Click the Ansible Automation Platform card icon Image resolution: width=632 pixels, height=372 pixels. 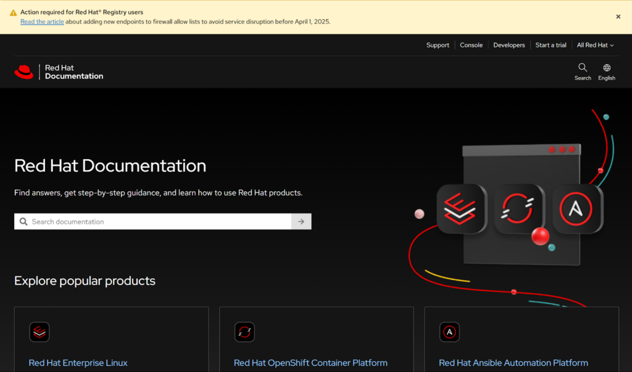449,332
